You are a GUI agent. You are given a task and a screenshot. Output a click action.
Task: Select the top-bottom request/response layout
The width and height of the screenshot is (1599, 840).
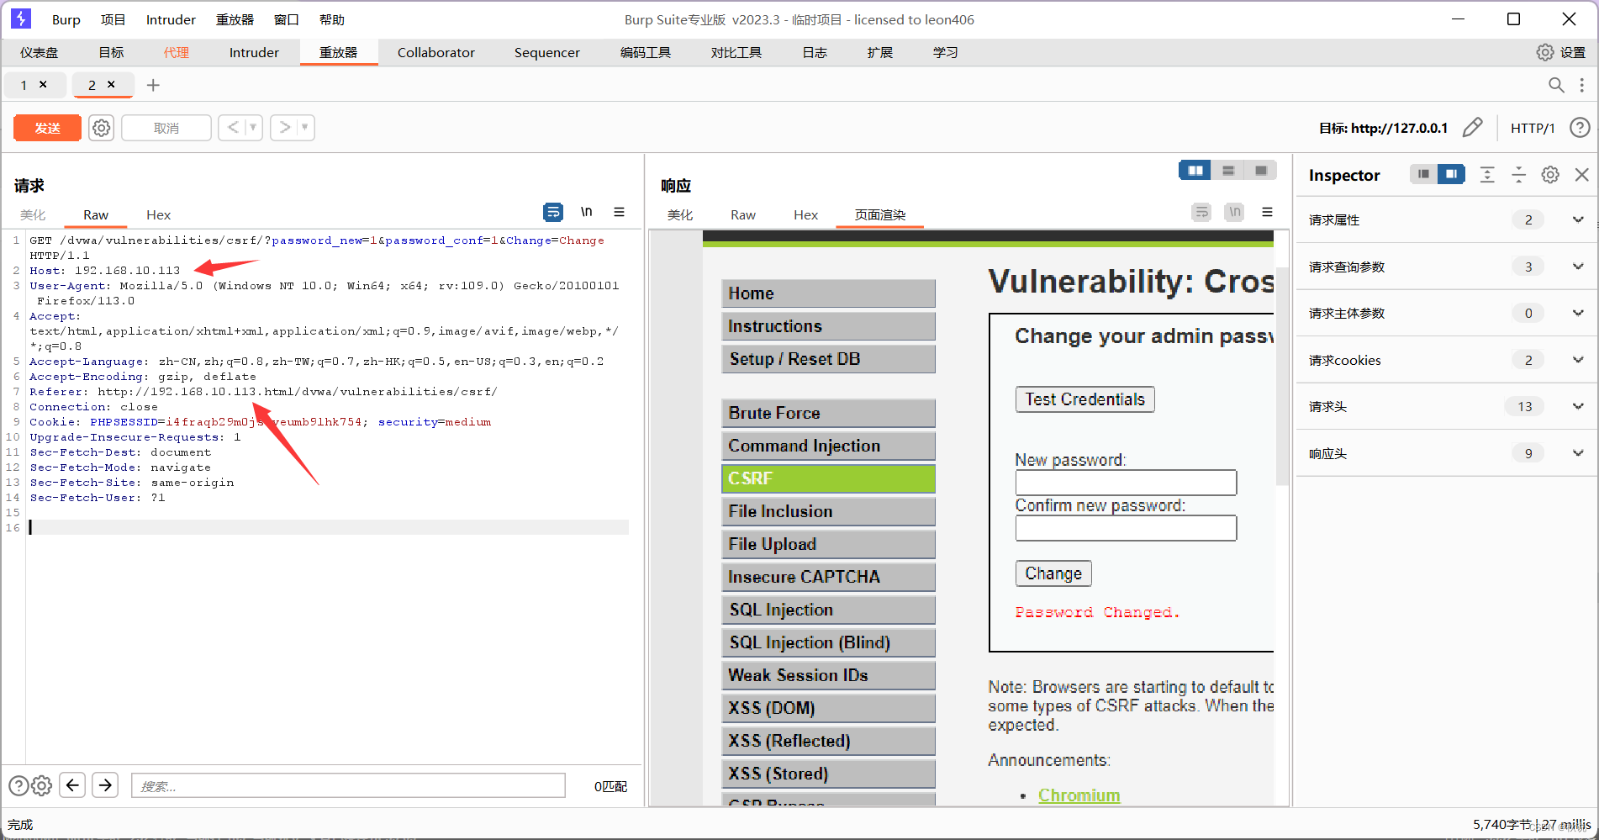pyautogui.click(x=1227, y=171)
